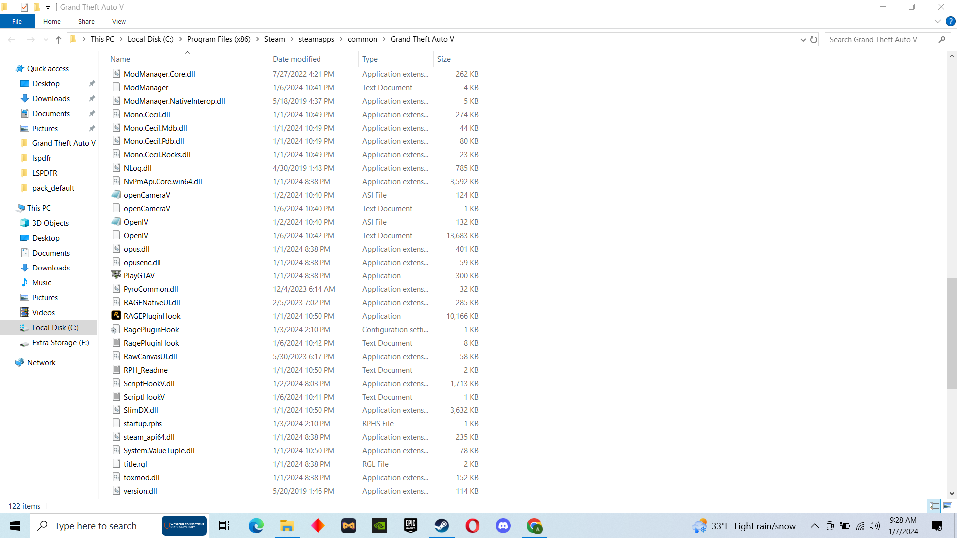Screen dimensions: 957x538
Task: Click the Refresh button in address bar
Action: pos(814,40)
